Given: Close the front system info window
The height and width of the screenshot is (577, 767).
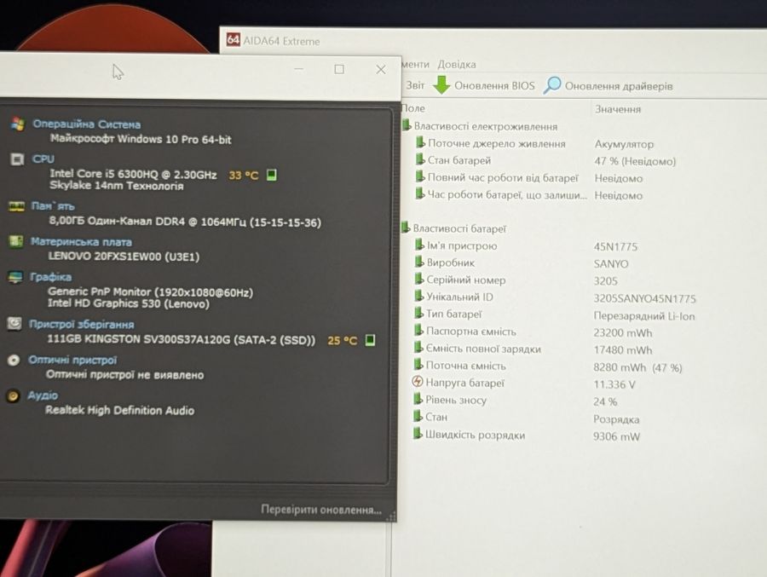Looking at the screenshot, I should (381, 70).
